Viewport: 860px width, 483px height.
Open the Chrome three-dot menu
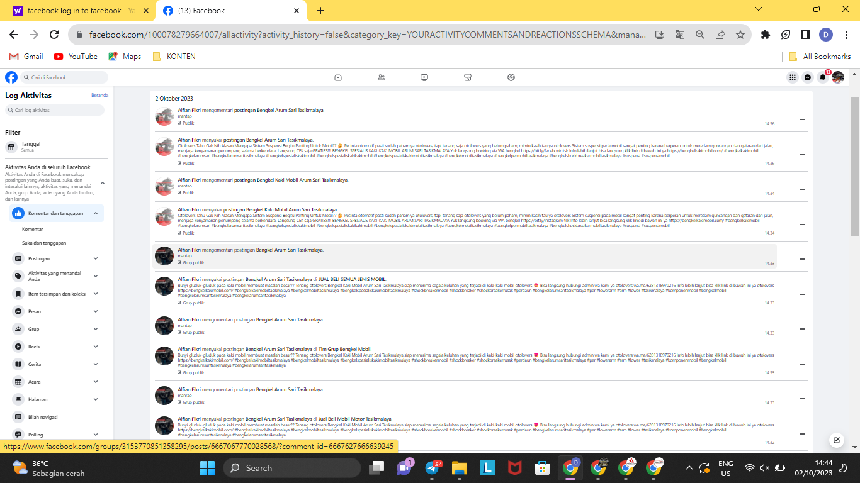(x=846, y=35)
